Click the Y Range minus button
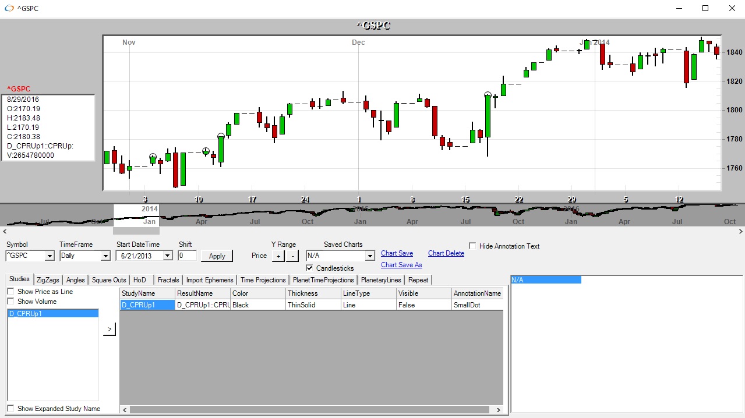 pos(292,256)
